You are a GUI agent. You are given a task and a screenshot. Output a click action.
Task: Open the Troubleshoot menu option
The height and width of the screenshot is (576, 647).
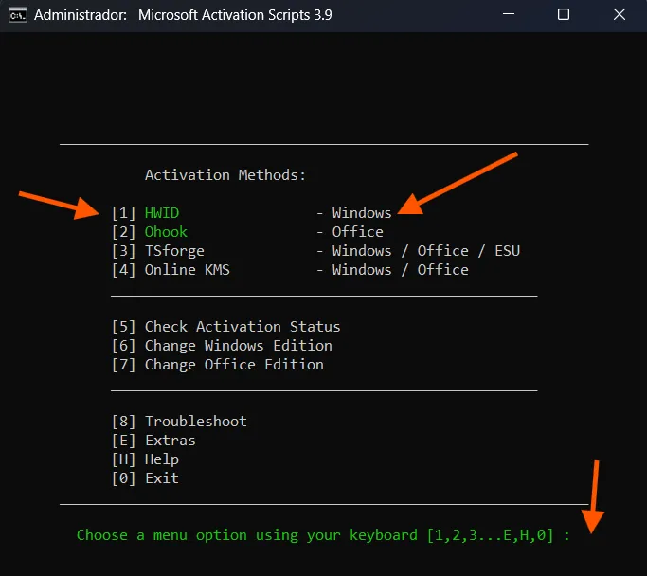[x=195, y=422]
